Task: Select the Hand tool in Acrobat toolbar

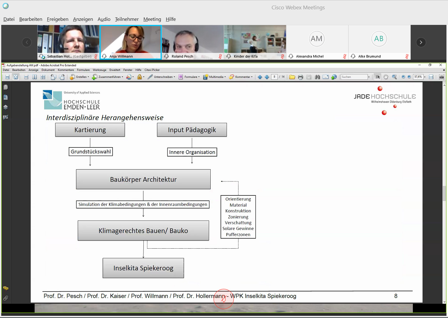Action: point(386,77)
